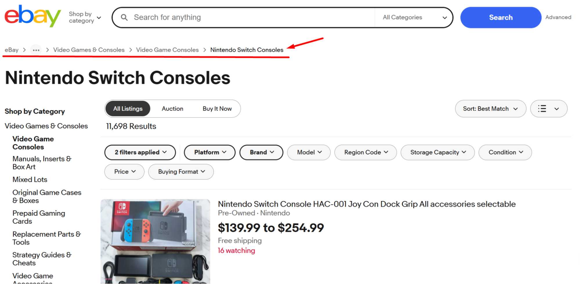Open the Brand filter dropdown
The height and width of the screenshot is (284, 580).
(261, 152)
